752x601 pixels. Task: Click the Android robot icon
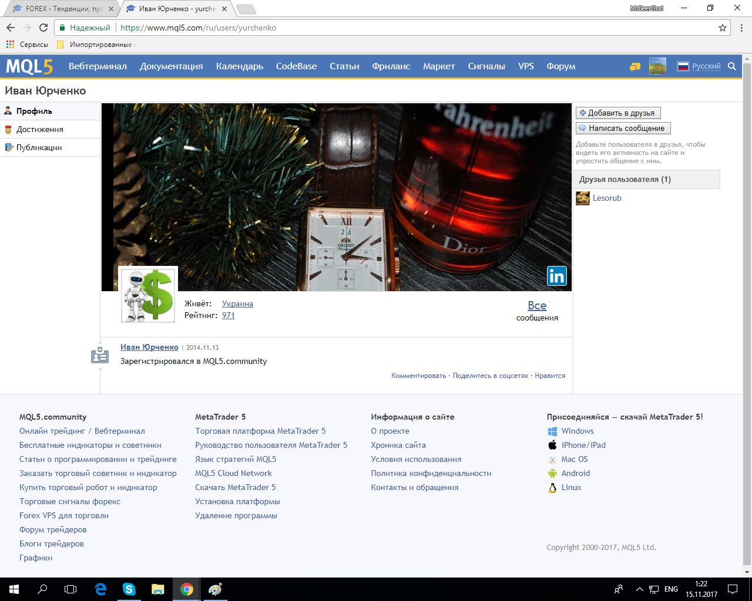(x=552, y=473)
